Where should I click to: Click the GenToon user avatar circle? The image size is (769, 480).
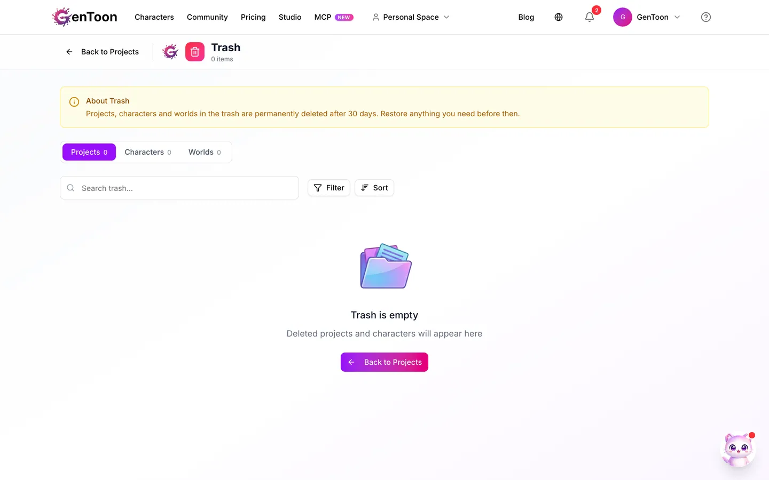point(623,17)
